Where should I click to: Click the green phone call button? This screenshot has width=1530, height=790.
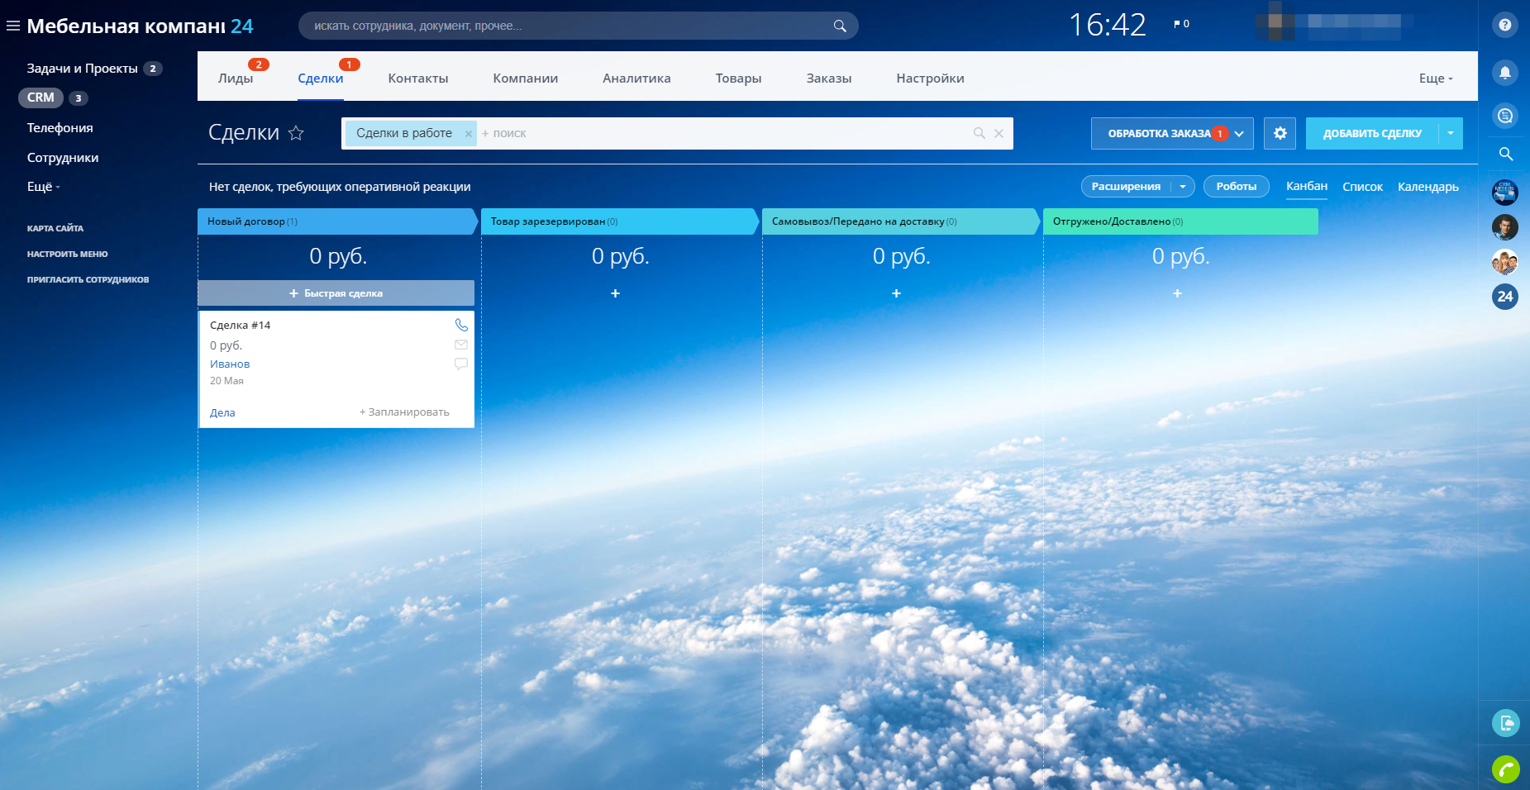(1504, 769)
